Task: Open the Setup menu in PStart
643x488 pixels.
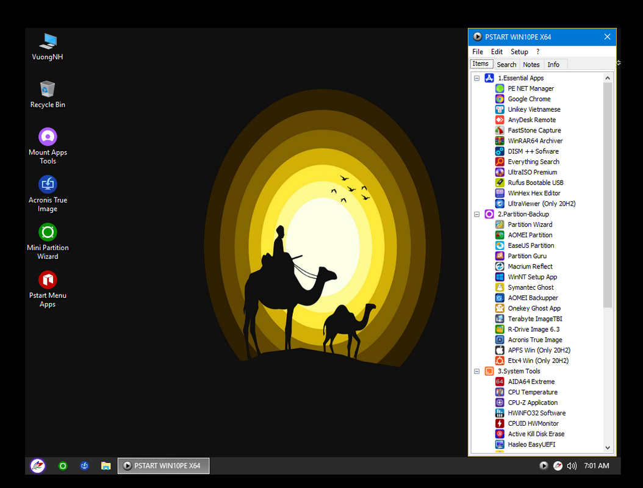Action: [519, 52]
